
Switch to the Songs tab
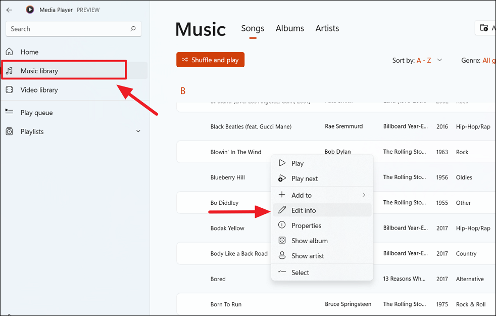(x=253, y=28)
